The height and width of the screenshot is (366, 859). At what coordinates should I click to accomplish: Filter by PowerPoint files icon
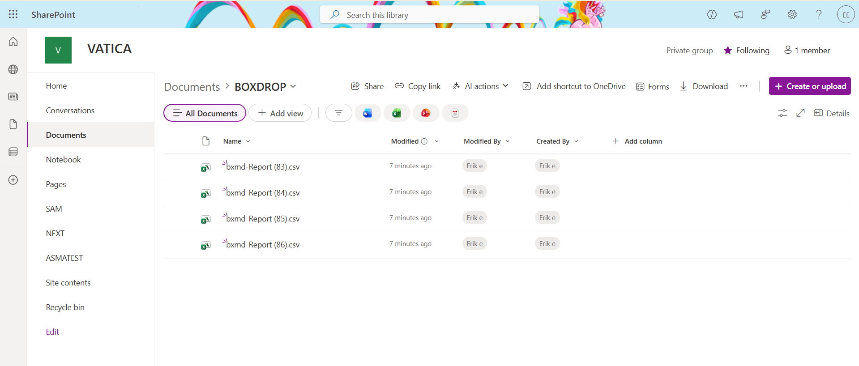[x=426, y=113]
